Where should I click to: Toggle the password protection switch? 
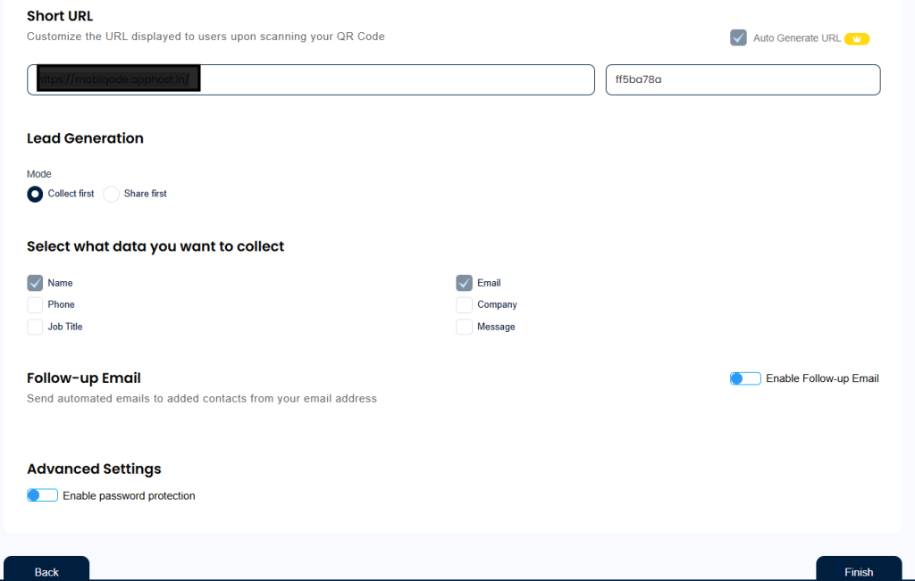42,495
